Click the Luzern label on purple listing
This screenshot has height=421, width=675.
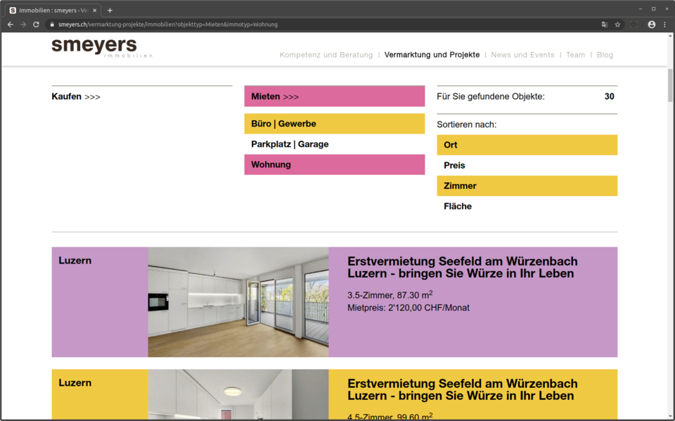pyautogui.click(x=75, y=261)
